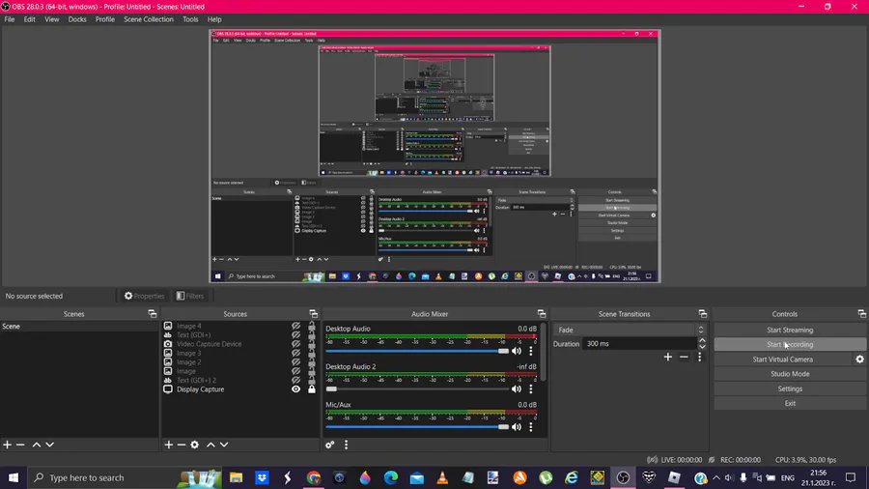Add a new source with plus icon
869x489 pixels.
click(x=168, y=445)
